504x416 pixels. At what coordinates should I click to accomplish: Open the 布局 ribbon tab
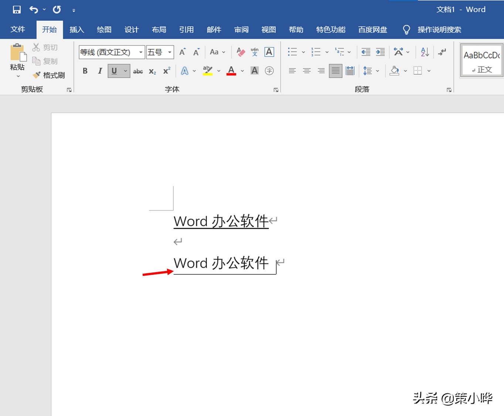[x=159, y=30]
